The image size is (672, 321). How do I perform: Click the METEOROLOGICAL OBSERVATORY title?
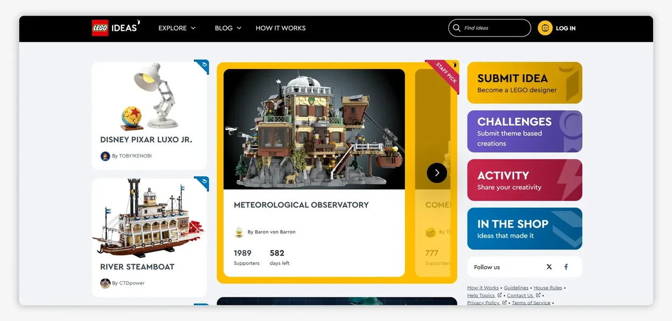click(301, 205)
